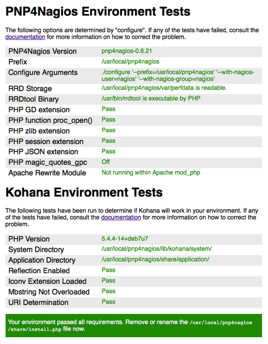Click the PHP Version value 5.4.4-14+deb7u7
This screenshot has height=344, width=268.
[125, 239]
